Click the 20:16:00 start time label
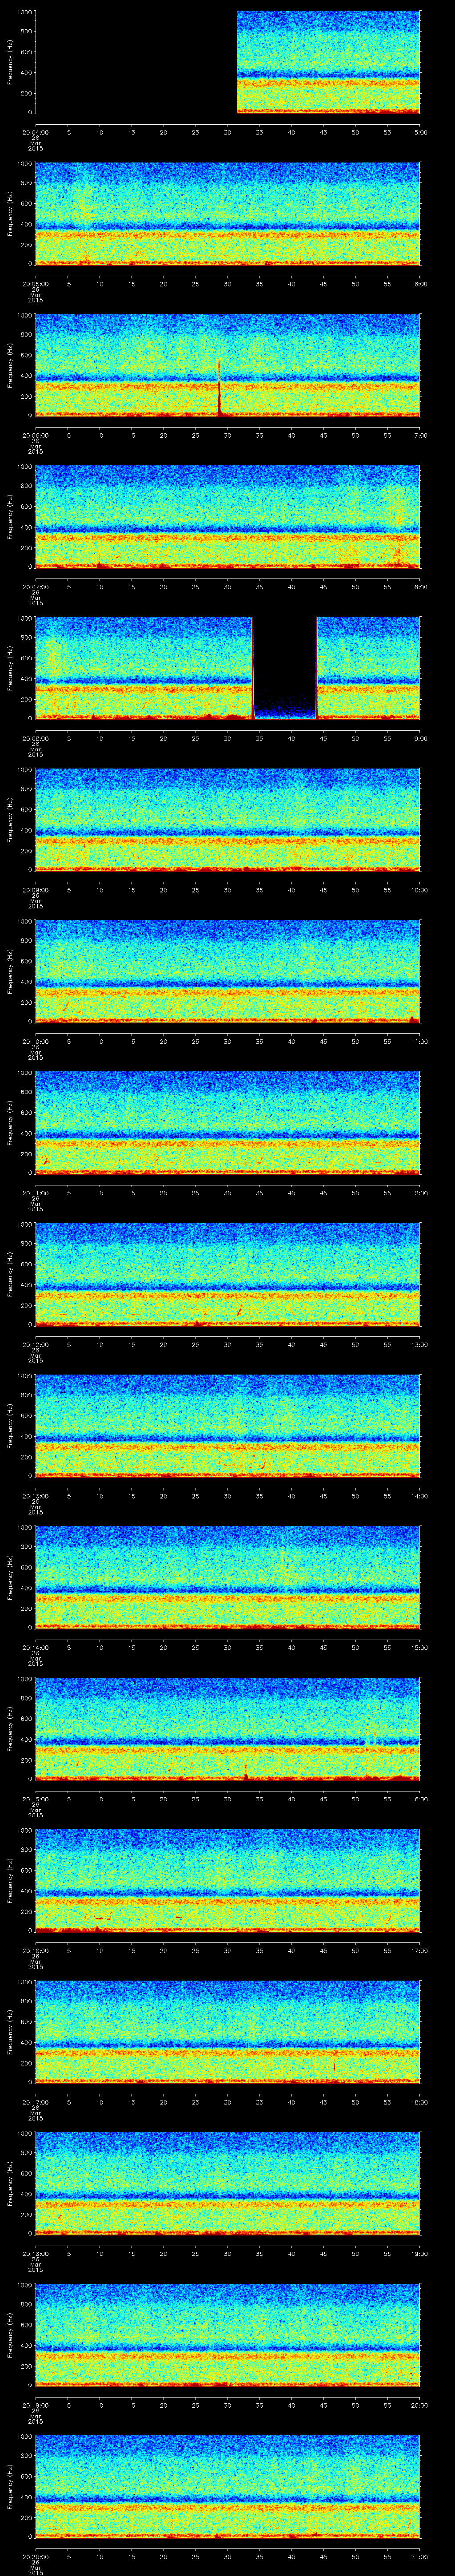Screen dimensions: 455x2576 tap(35, 1950)
